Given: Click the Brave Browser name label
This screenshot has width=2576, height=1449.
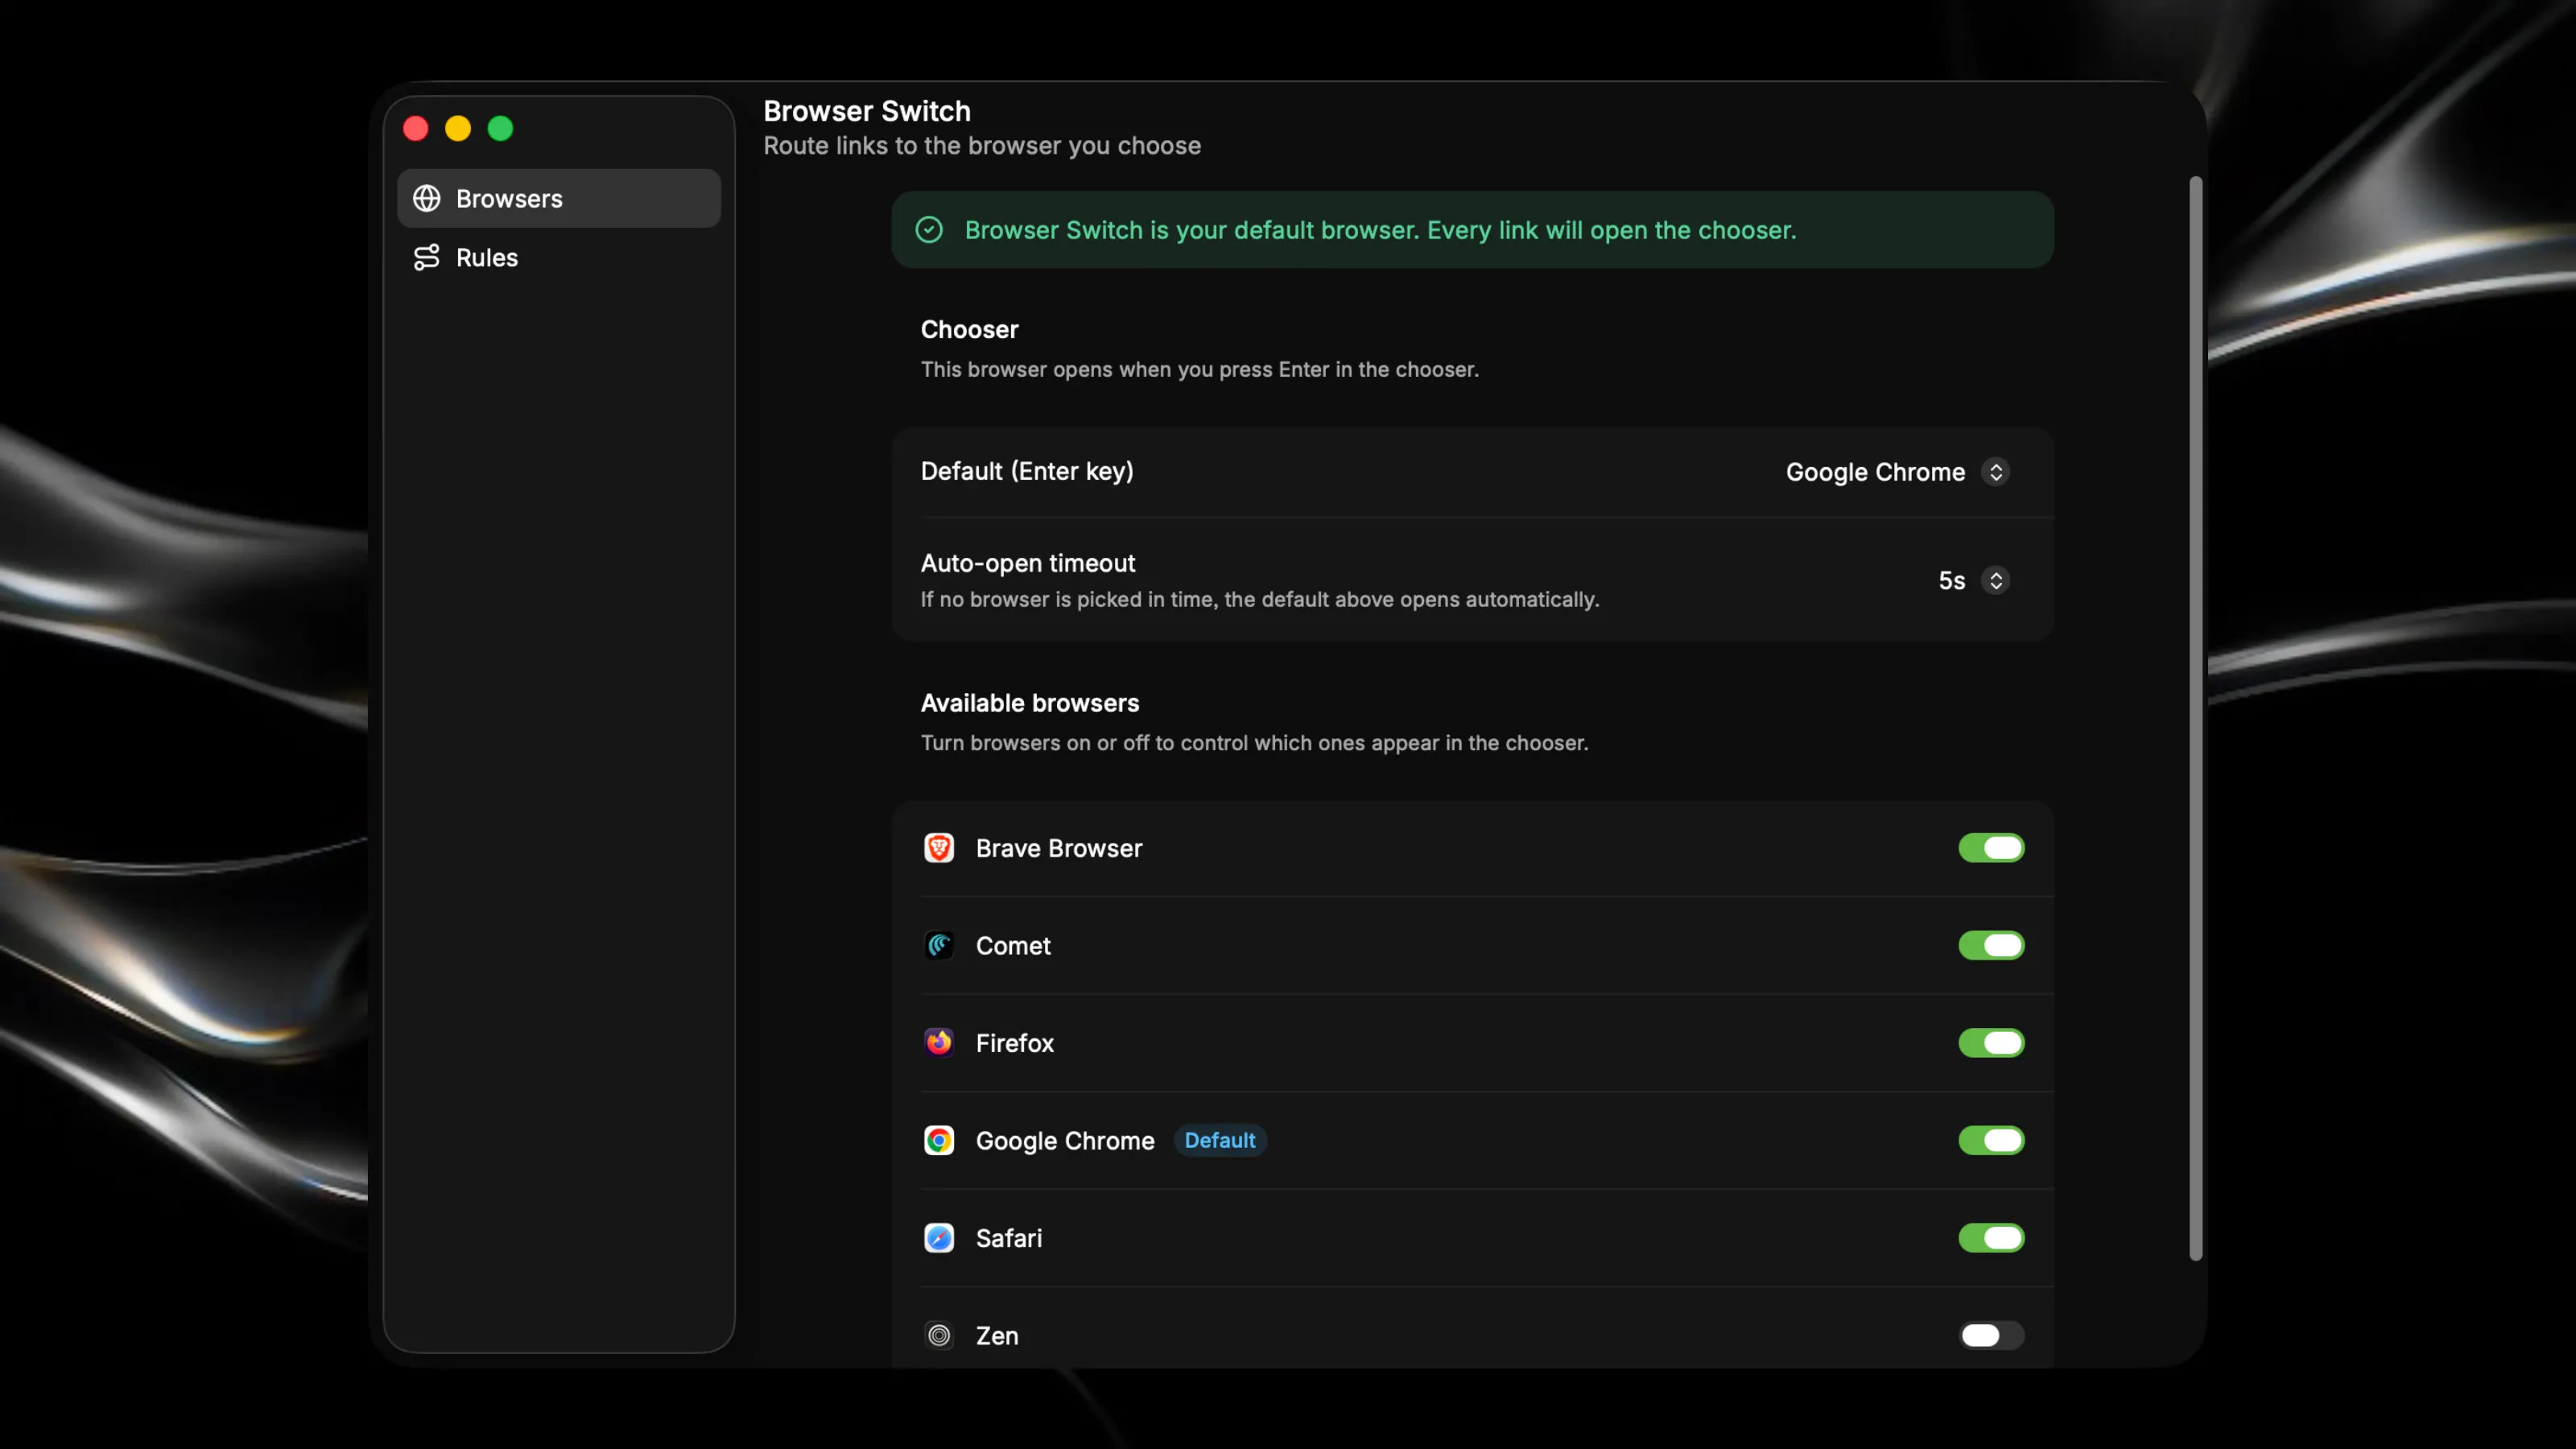Looking at the screenshot, I should tap(1058, 848).
